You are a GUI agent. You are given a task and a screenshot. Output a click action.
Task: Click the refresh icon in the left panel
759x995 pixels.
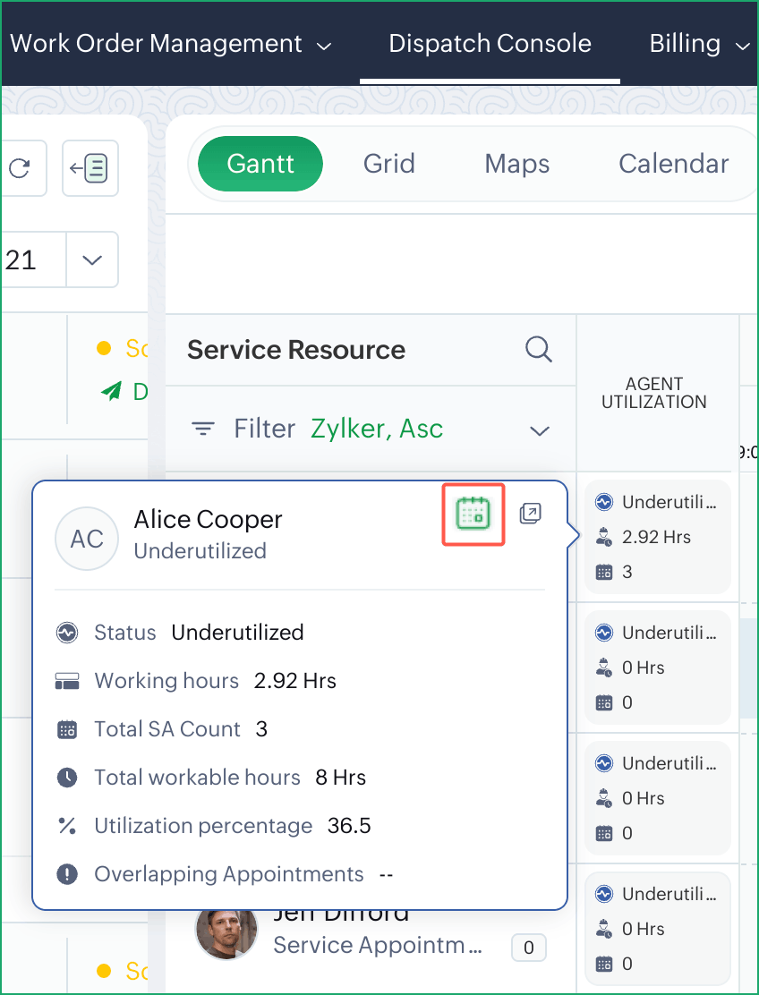(x=19, y=167)
